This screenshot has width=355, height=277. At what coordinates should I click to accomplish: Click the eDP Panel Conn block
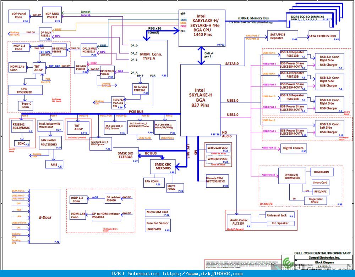pos(19,16)
